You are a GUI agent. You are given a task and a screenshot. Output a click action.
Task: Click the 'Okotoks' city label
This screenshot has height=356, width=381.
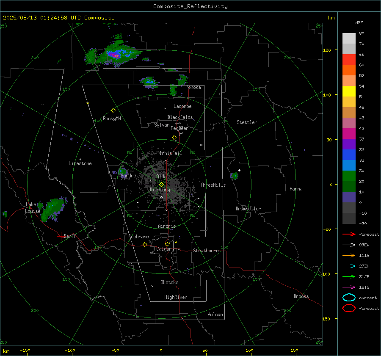(x=169, y=282)
